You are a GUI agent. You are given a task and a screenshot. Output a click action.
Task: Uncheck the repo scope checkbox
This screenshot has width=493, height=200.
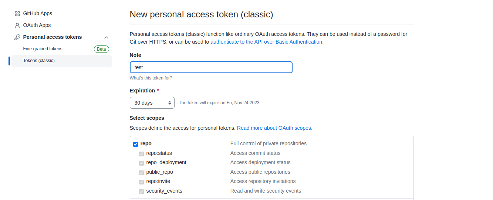coord(135,144)
